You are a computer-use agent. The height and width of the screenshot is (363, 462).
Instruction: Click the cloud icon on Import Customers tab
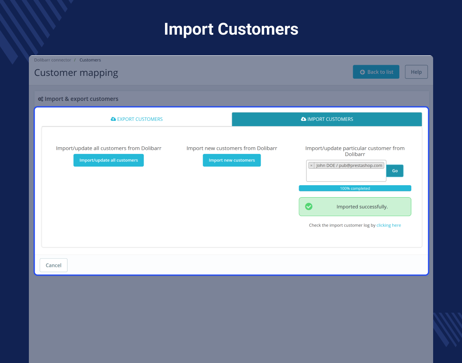tap(304, 119)
